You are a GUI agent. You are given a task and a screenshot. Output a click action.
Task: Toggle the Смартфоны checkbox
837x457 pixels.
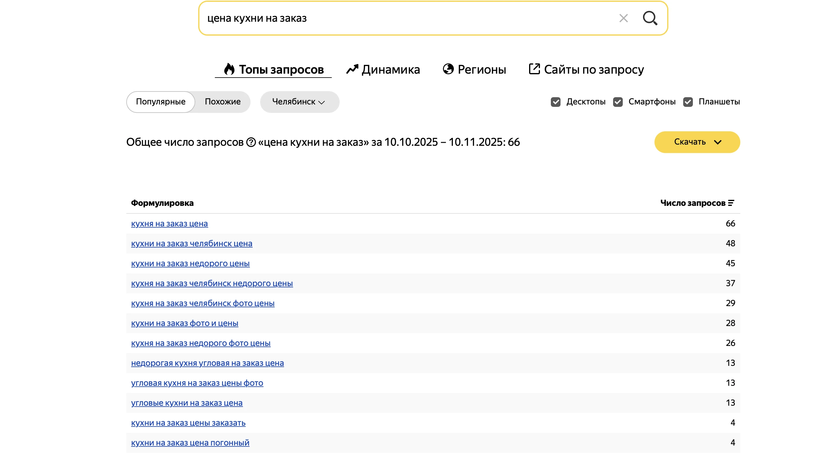[618, 102]
